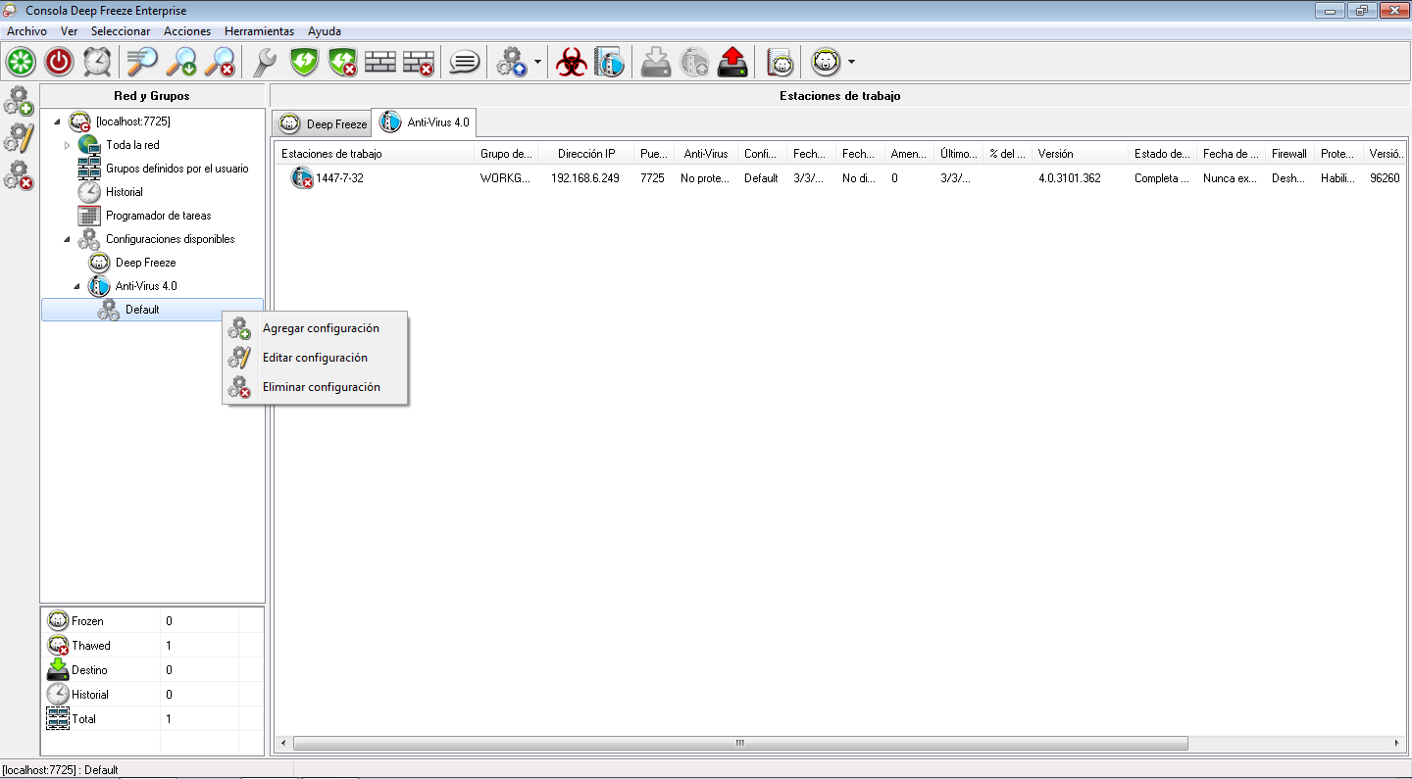This screenshot has height=779, width=1412.
Task: Click the green Restart workstation toolbar icon
Action: pyautogui.click(x=21, y=63)
